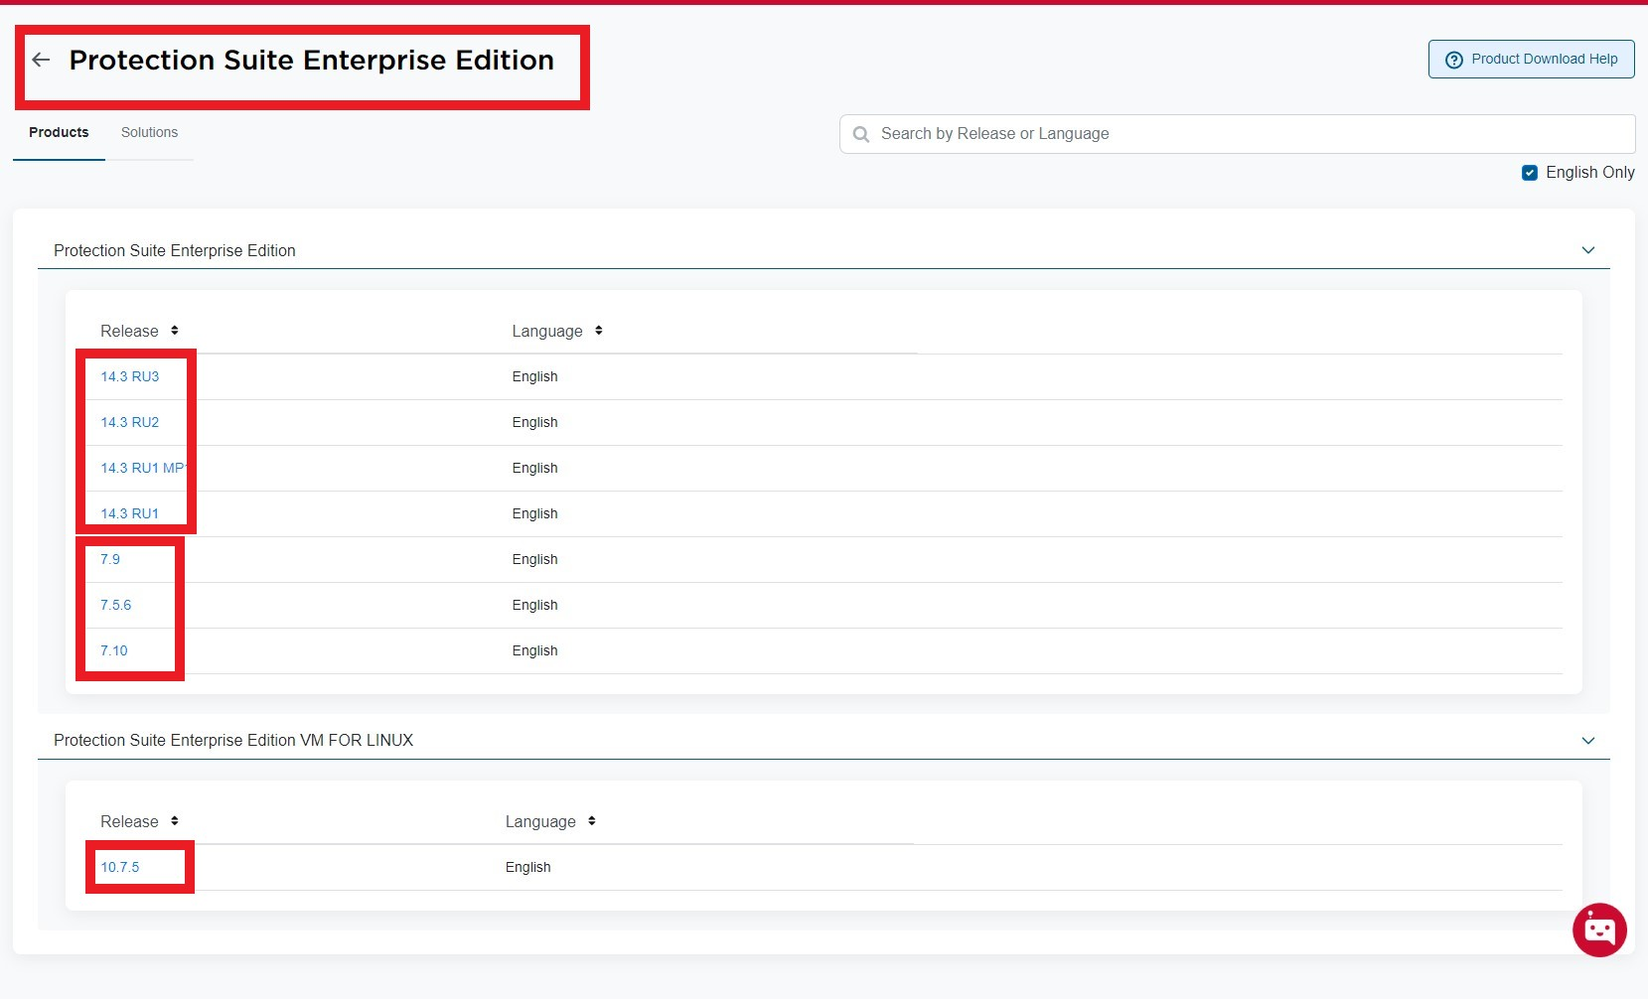Viewport: 1648px width, 999px height.
Task: Click the English cell in the 7.5.6 row
Action: click(534, 605)
